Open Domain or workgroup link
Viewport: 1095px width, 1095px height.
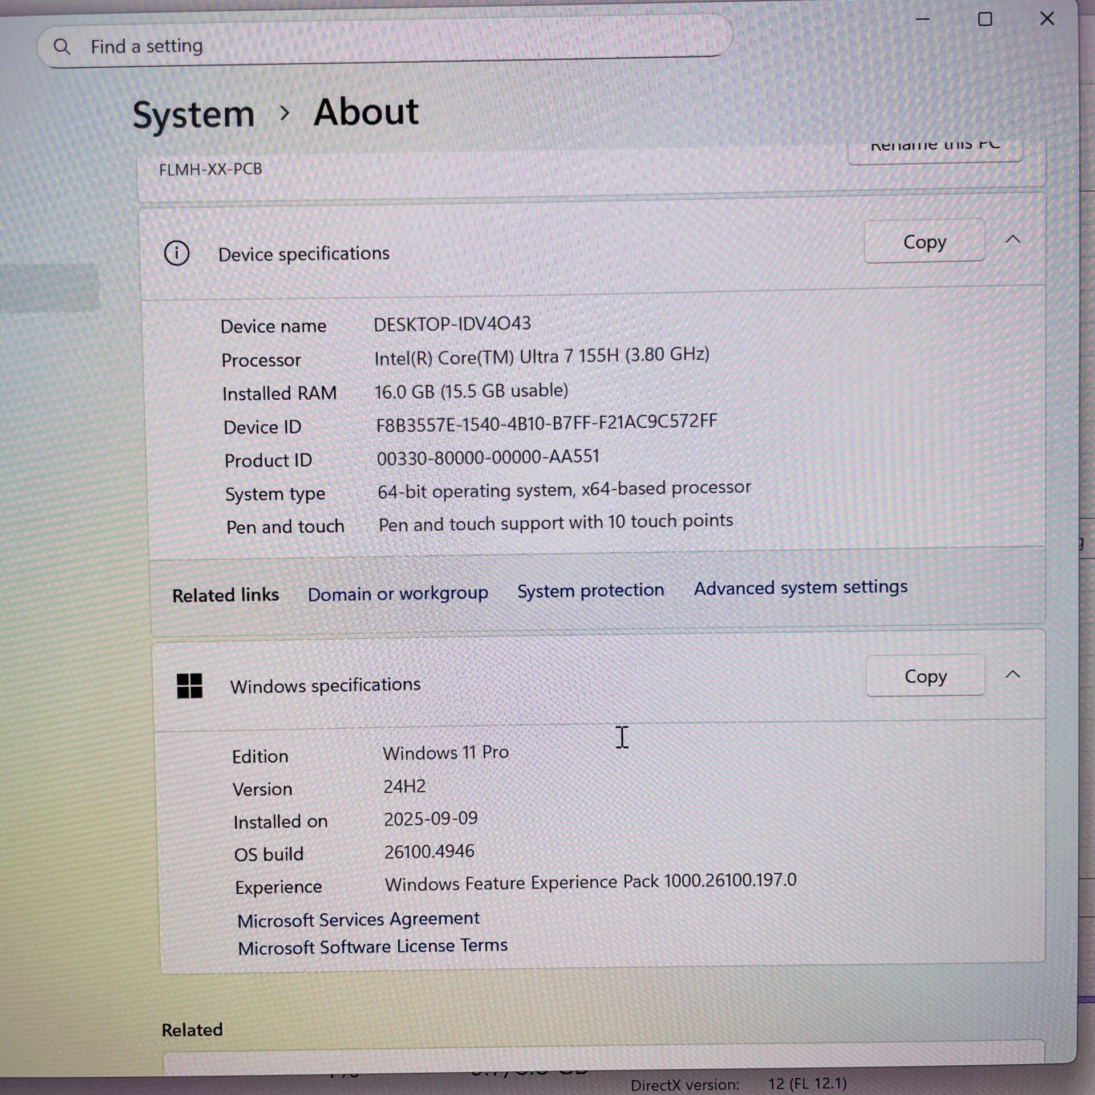[x=398, y=594]
